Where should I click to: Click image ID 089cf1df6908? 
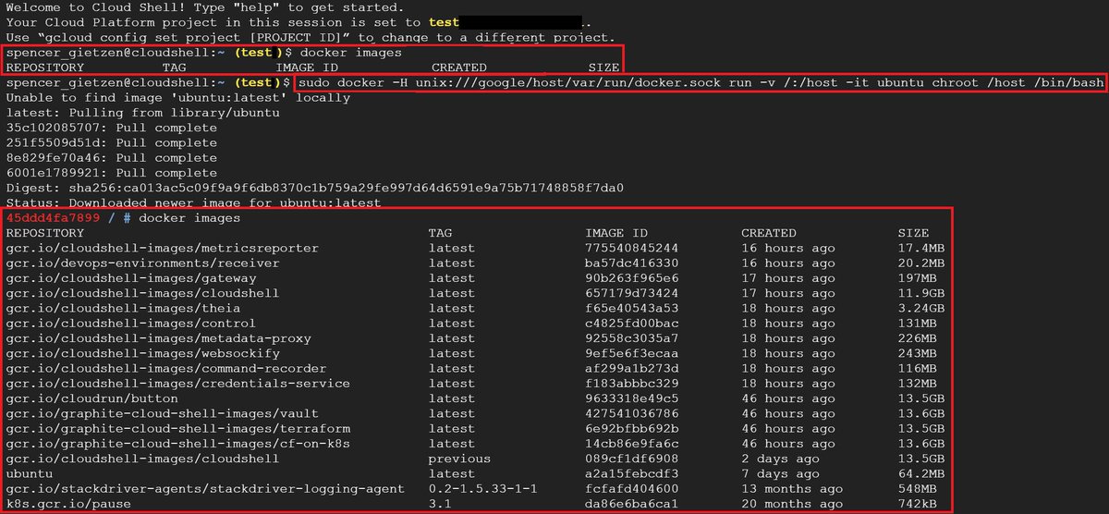click(632, 459)
